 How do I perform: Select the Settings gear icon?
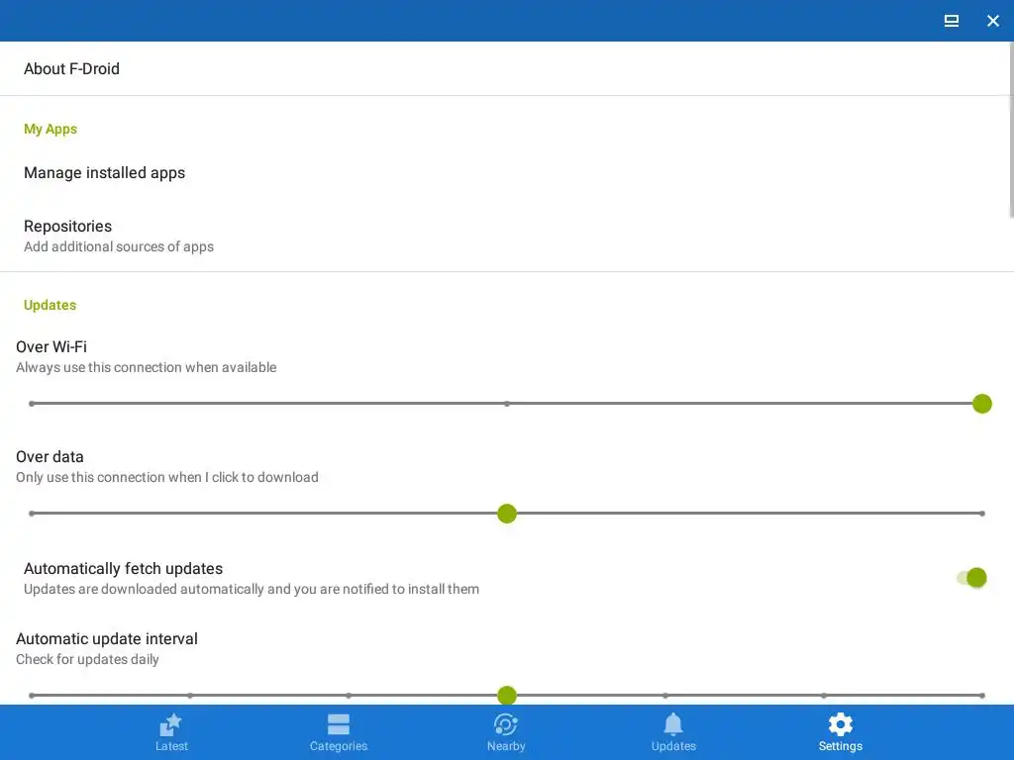(x=840, y=724)
